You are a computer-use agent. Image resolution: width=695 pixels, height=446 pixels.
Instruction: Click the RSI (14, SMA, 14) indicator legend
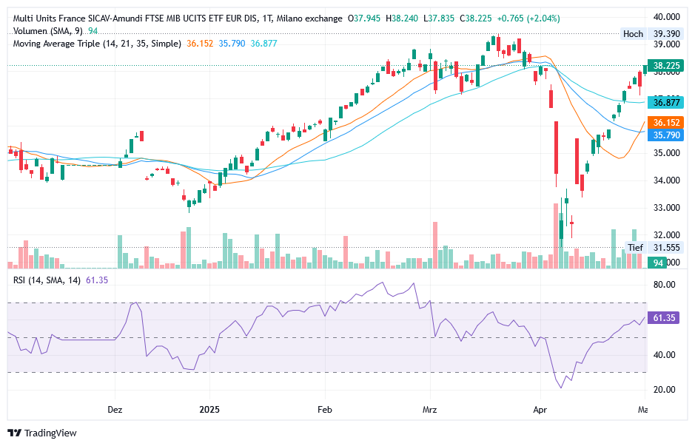(47, 280)
